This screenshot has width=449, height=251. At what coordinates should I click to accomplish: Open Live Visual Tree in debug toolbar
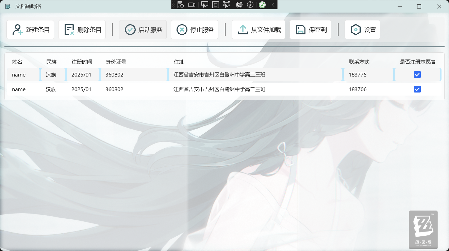tap(181, 5)
